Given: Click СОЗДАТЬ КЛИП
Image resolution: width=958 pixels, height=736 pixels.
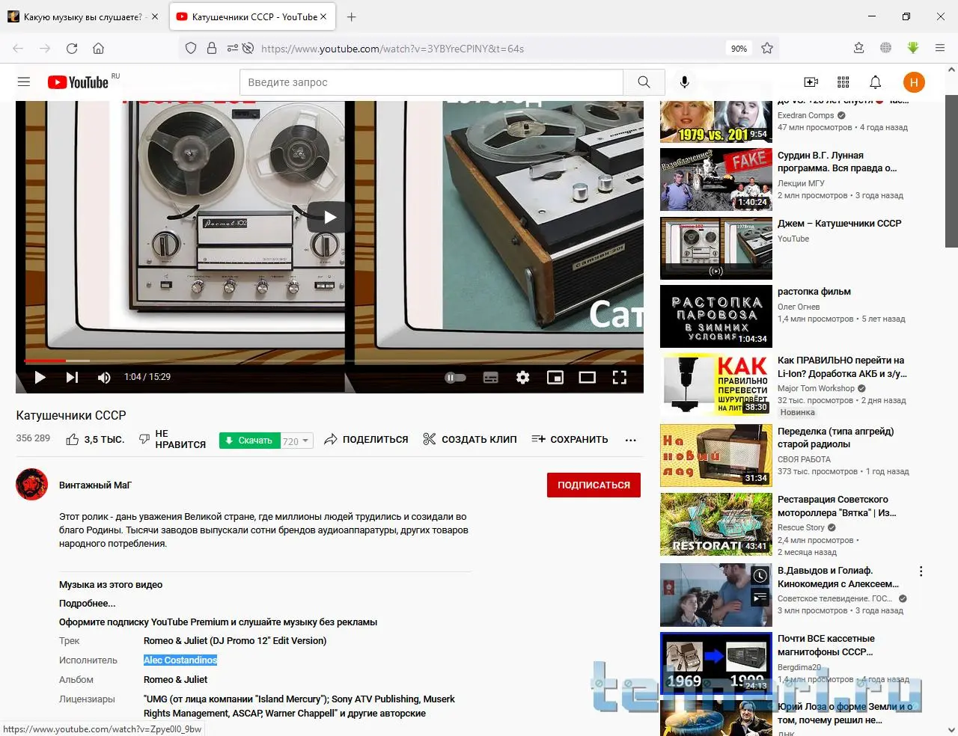Looking at the screenshot, I should (469, 440).
